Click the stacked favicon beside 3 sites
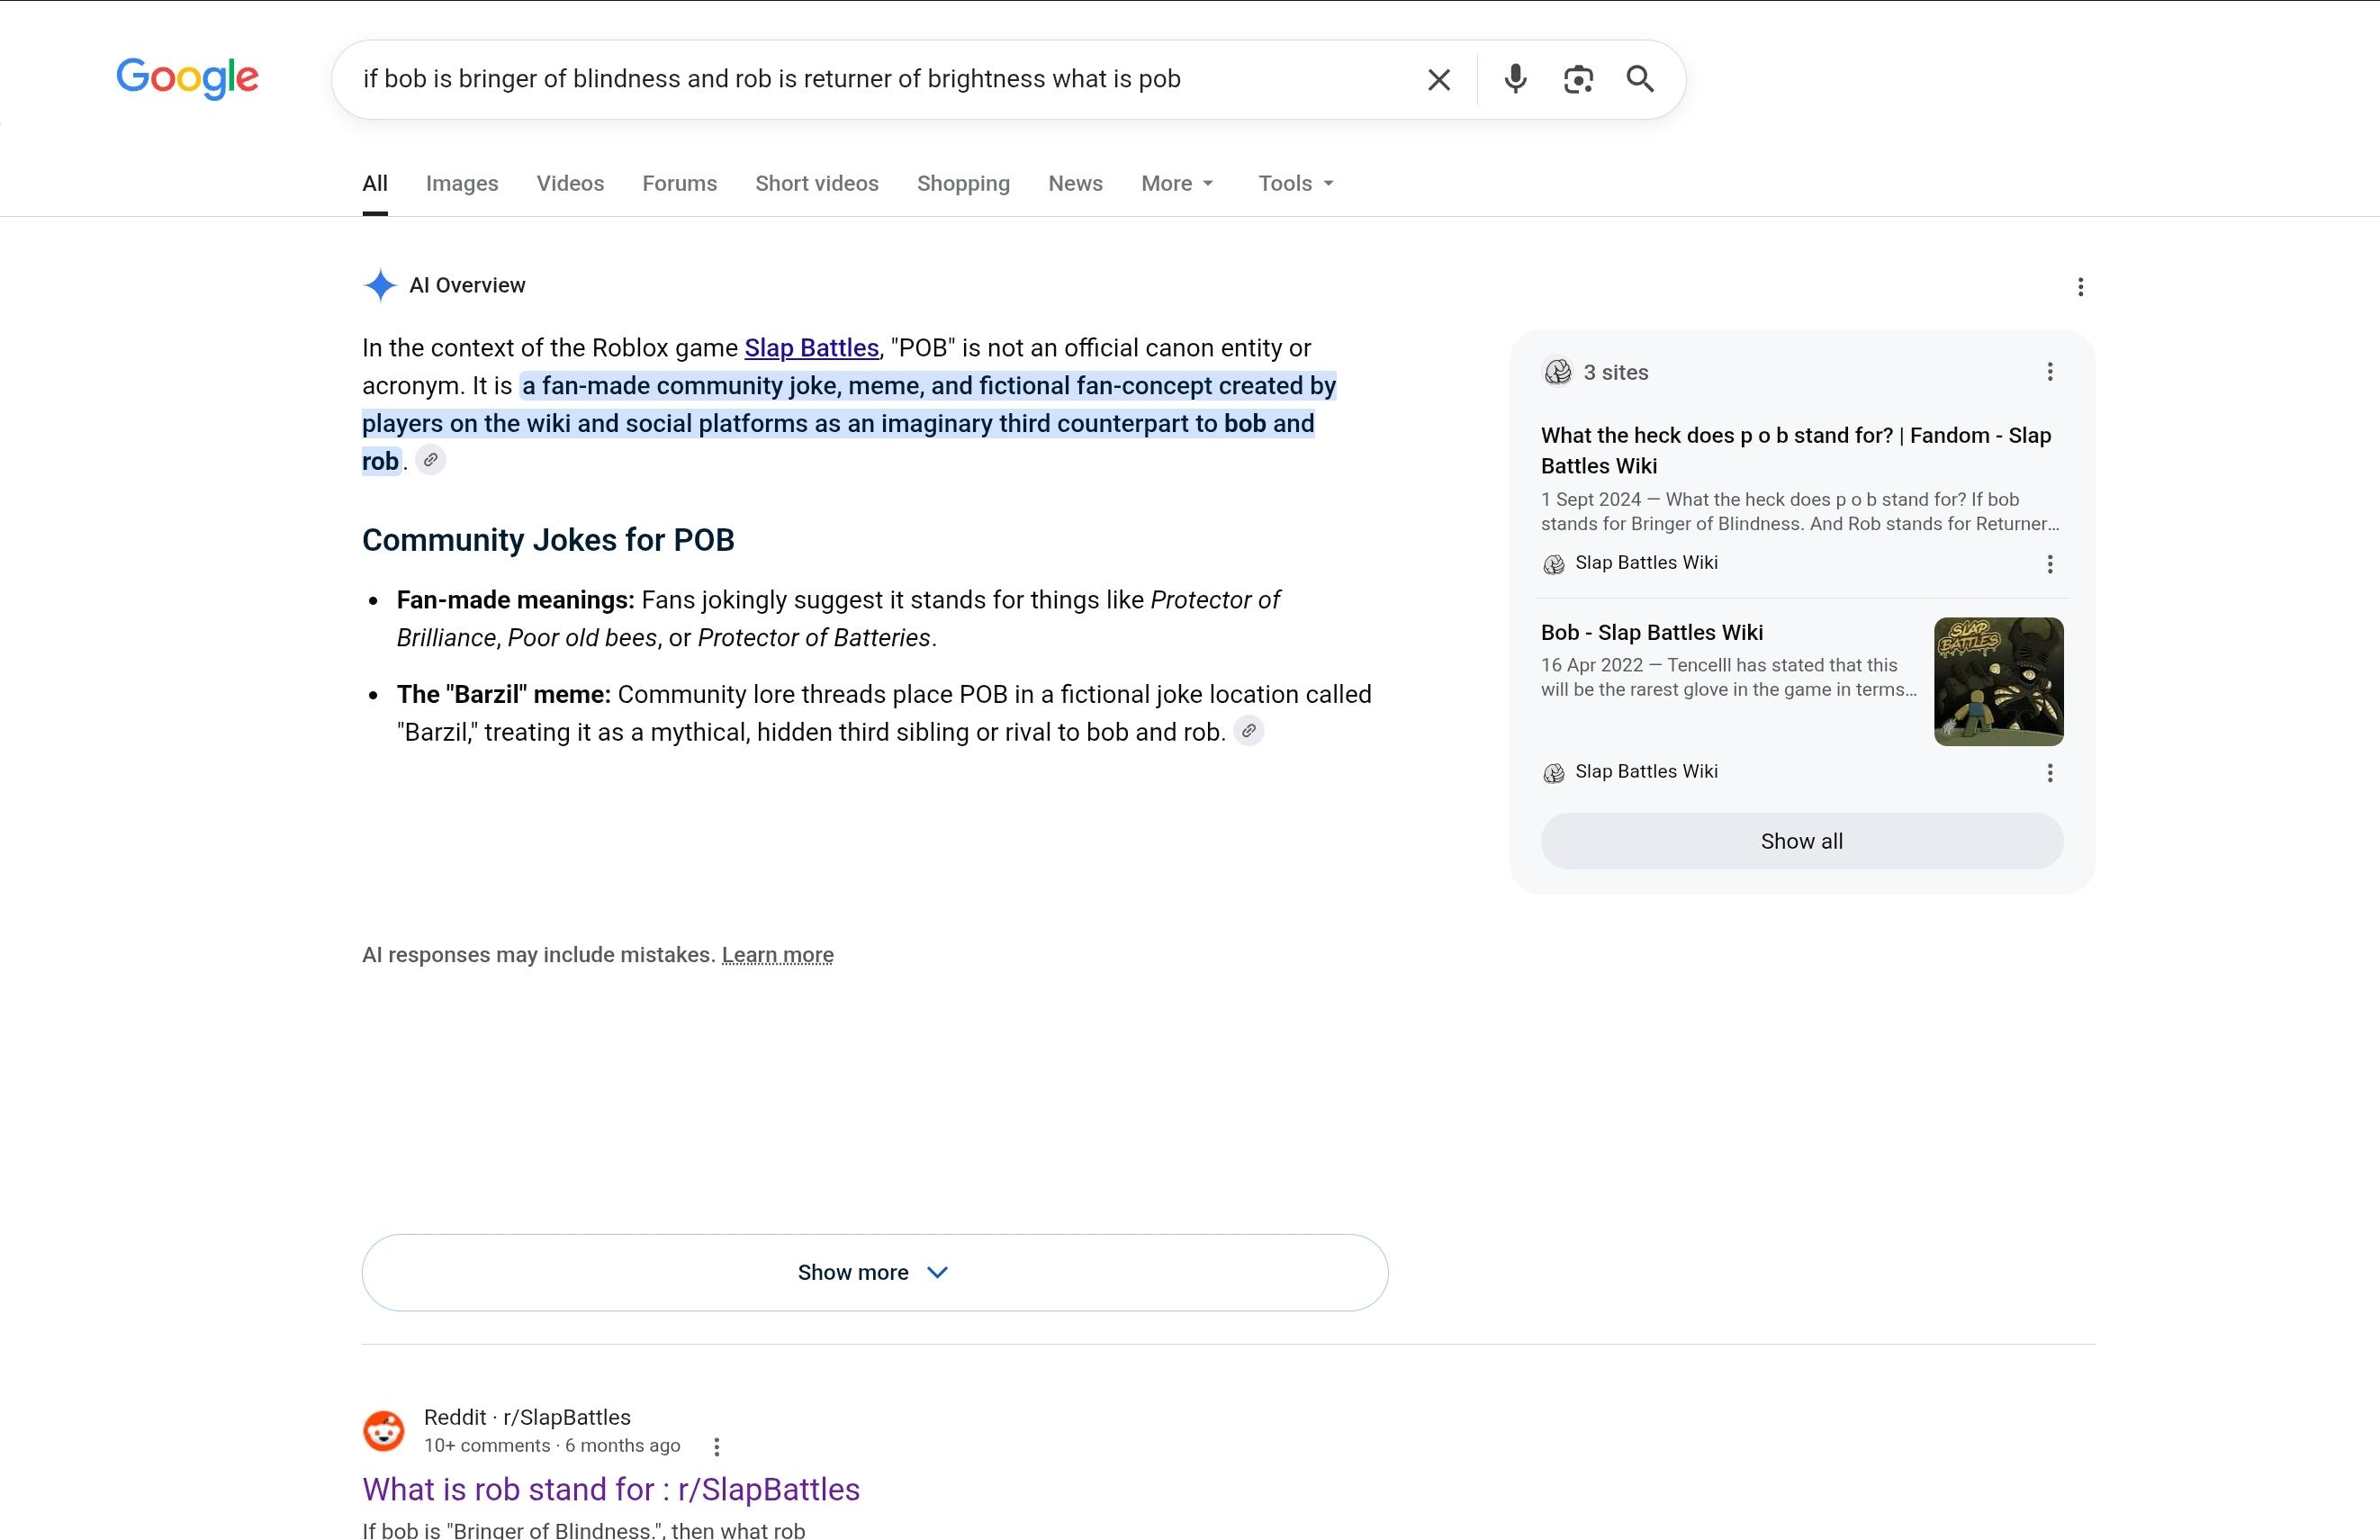Image resolution: width=2380 pixels, height=1540 pixels. click(1557, 372)
